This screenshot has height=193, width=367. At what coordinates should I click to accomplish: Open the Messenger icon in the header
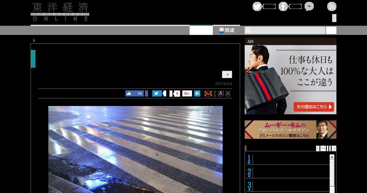(x=309, y=6)
